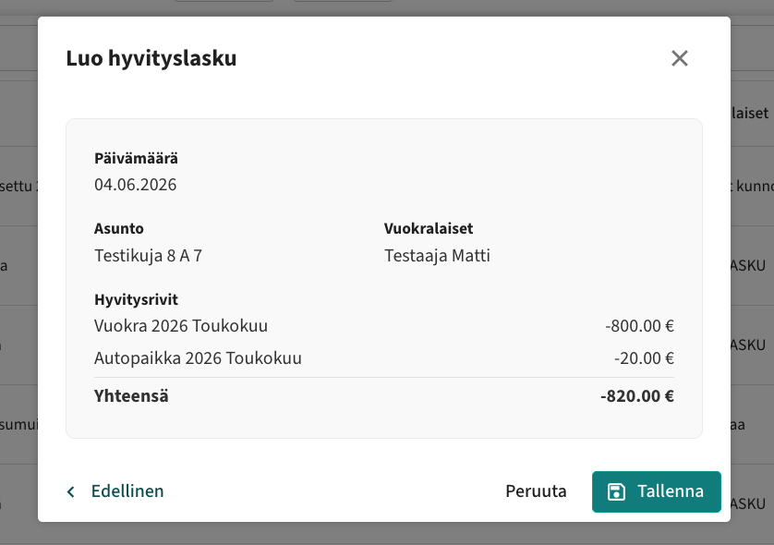Select the Autopaikka 2026 Toukokuu row

[384, 357]
